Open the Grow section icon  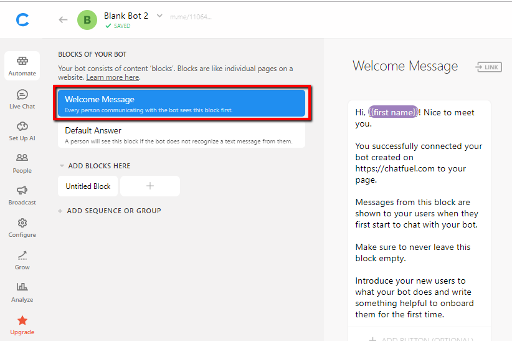point(22,256)
